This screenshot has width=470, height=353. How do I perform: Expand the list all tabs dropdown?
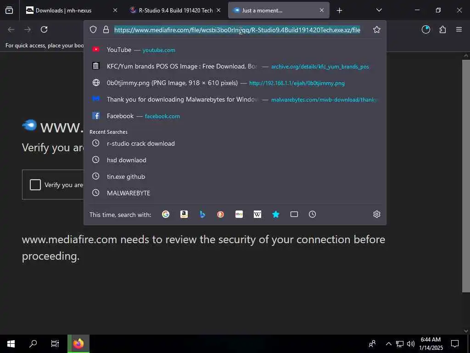click(x=379, y=11)
